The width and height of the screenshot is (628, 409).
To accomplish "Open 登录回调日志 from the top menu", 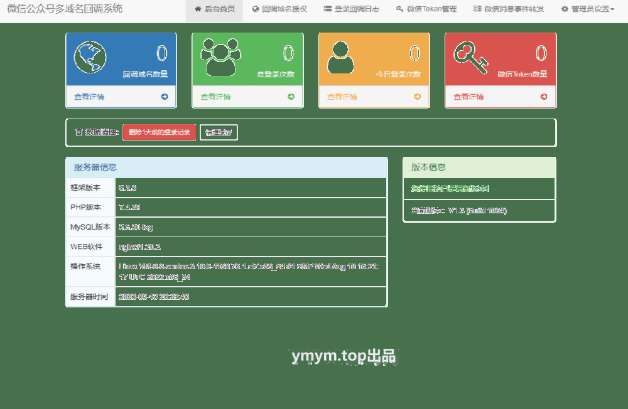I will coord(351,9).
